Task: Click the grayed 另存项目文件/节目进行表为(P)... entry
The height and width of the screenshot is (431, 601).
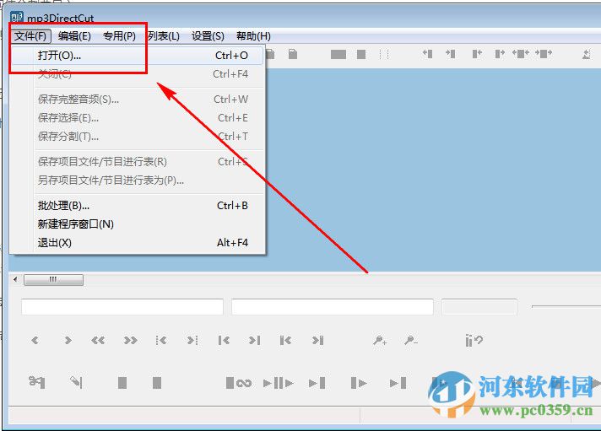Action: click(138, 180)
